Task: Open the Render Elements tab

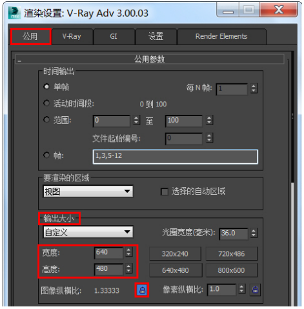Action: tap(221, 36)
